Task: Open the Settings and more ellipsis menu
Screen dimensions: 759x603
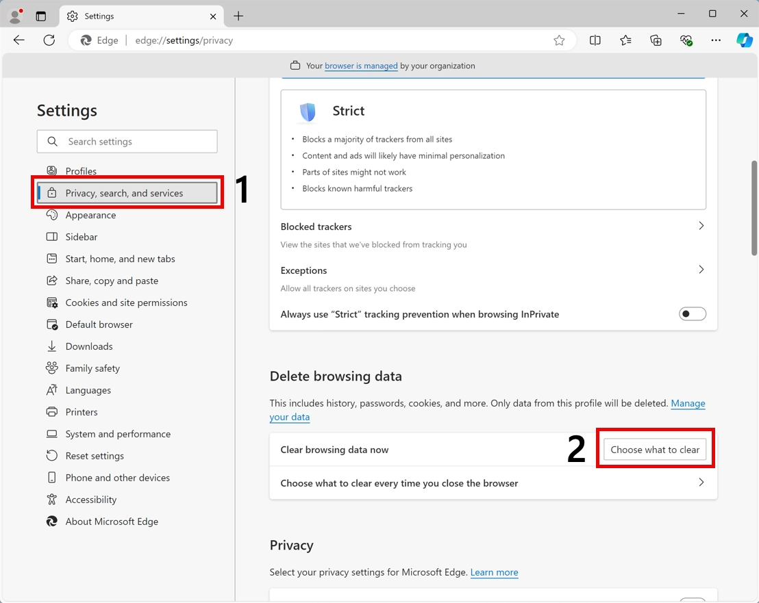Action: click(716, 40)
